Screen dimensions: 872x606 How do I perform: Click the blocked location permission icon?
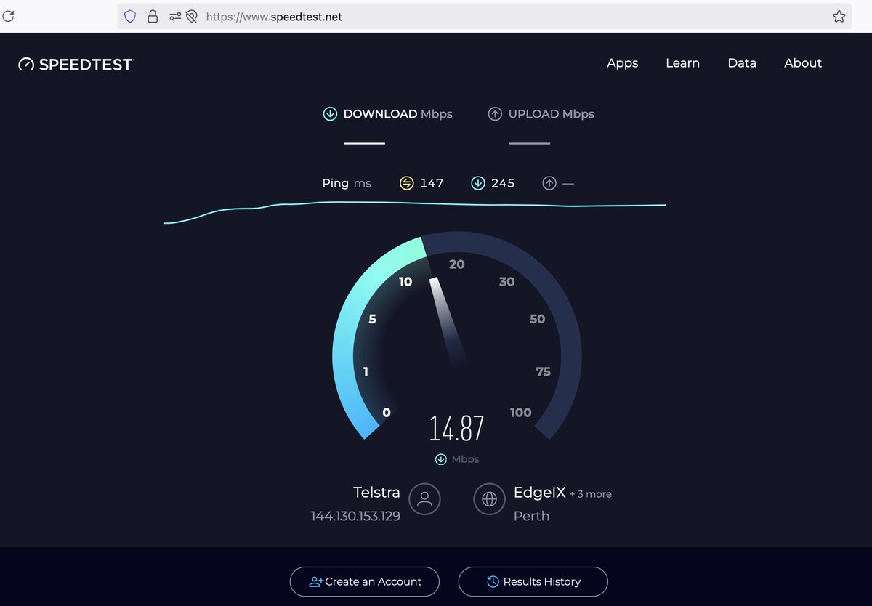tap(192, 16)
